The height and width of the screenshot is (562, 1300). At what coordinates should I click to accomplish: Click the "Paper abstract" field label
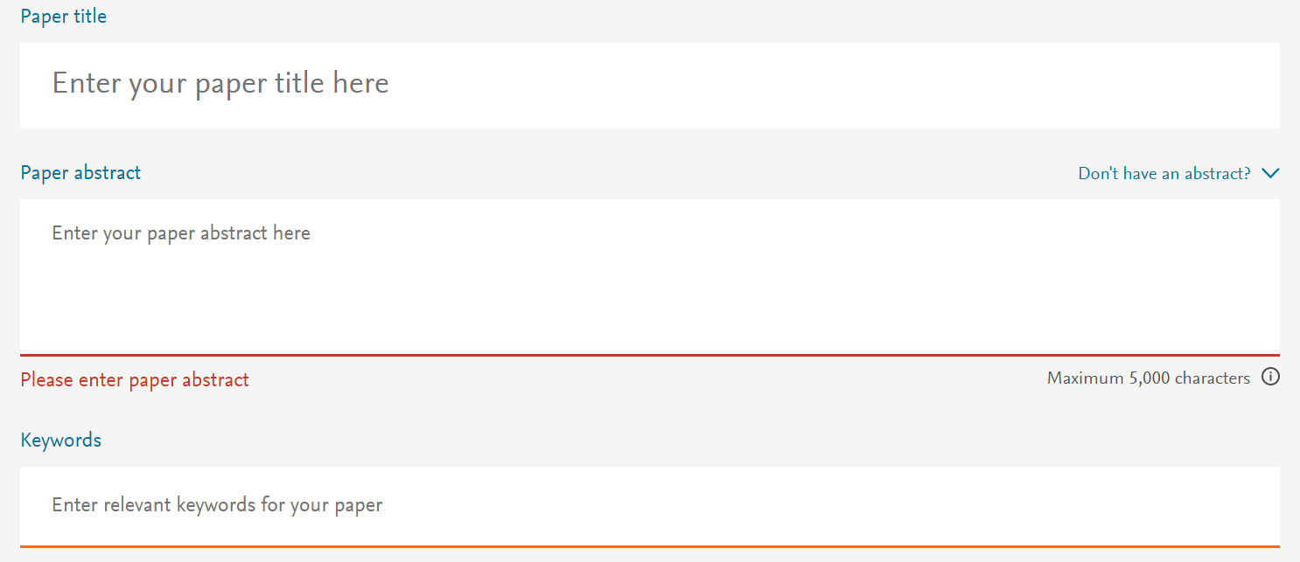[80, 172]
